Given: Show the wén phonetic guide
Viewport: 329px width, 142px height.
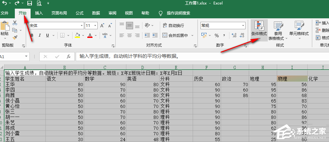Looking at the screenshot, I should tap(105, 35).
